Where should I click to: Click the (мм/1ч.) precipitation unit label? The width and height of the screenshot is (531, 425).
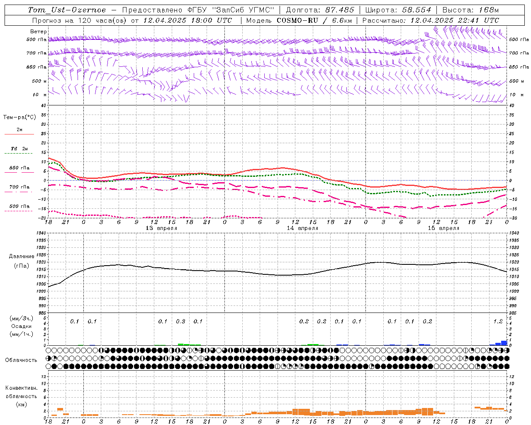pos(22,334)
